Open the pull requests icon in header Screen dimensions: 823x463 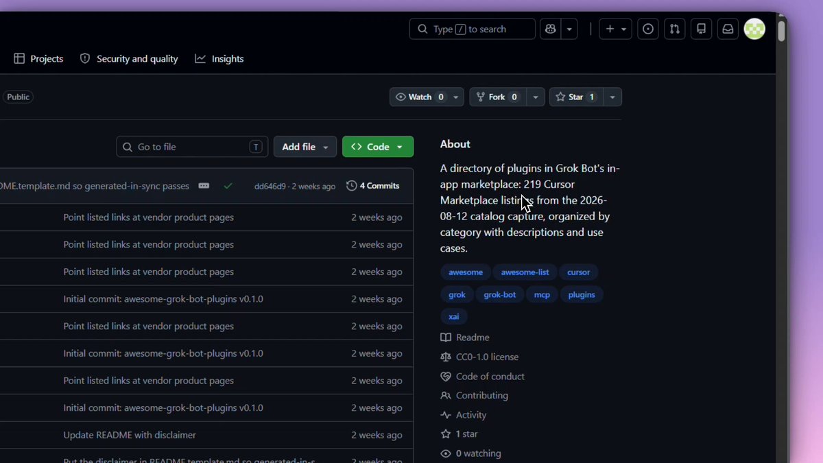(675, 29)
